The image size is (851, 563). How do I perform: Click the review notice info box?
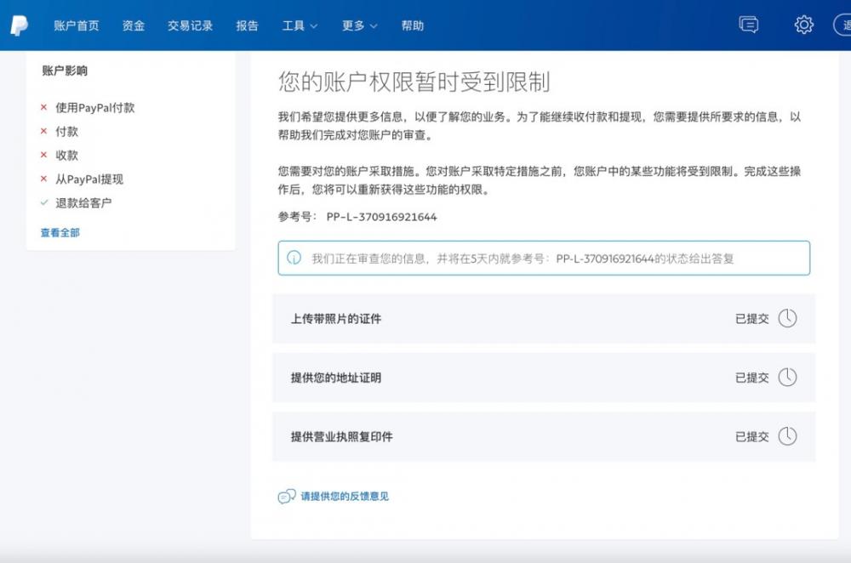tap(544, 258)
